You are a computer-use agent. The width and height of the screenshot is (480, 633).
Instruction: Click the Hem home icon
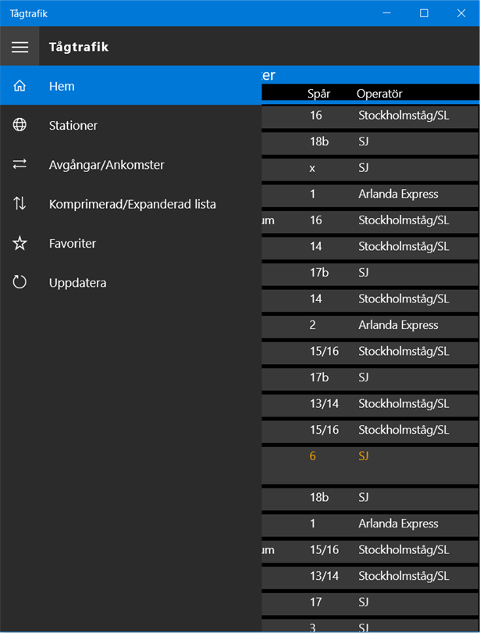coord(20,86)
